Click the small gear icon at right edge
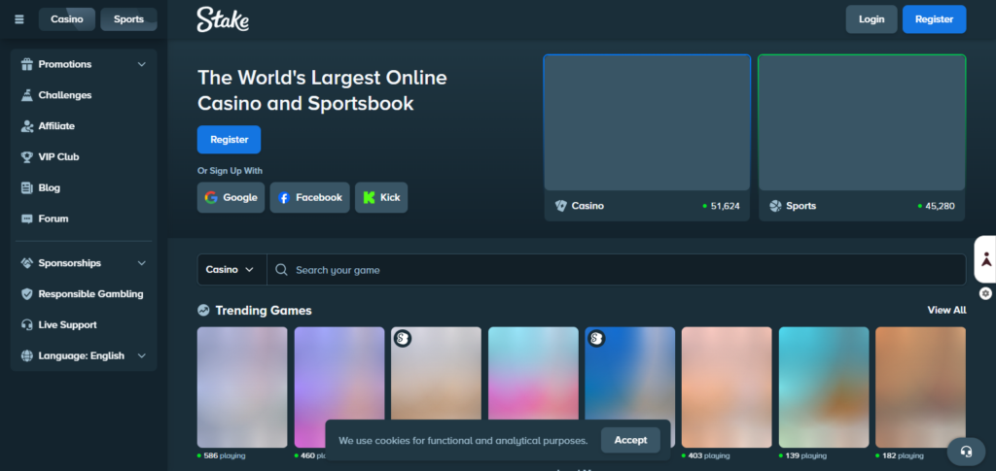 [x=986, y=293]
